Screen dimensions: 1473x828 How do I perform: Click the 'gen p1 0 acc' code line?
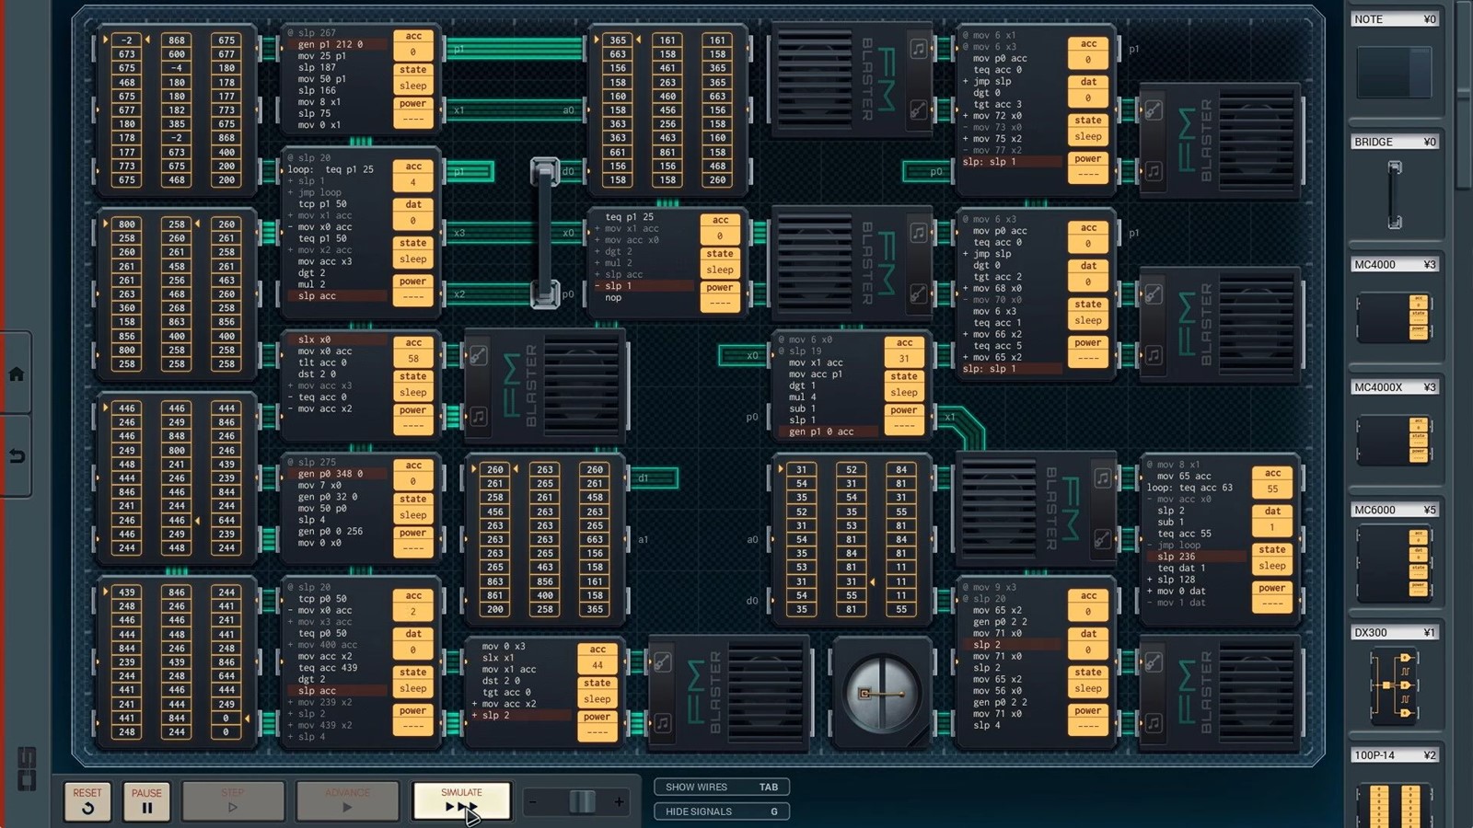click(821, 431)
